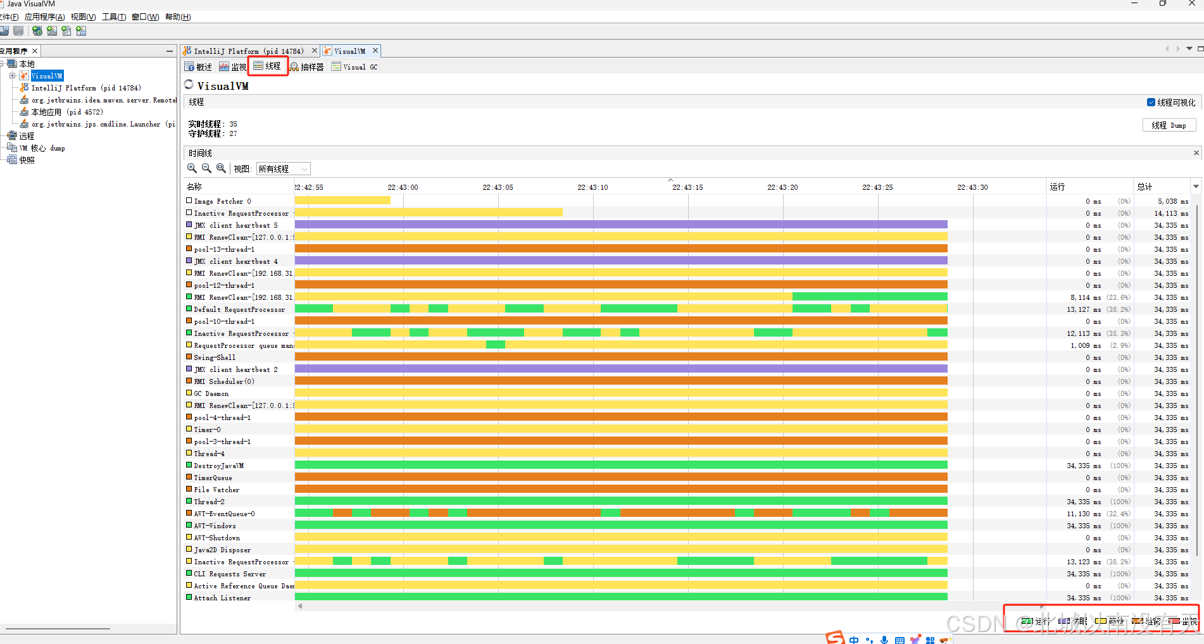This screenshot has width=1204, height=644.
Task: Click the Sogou microphone voice input icon
Action: (884, 640)
